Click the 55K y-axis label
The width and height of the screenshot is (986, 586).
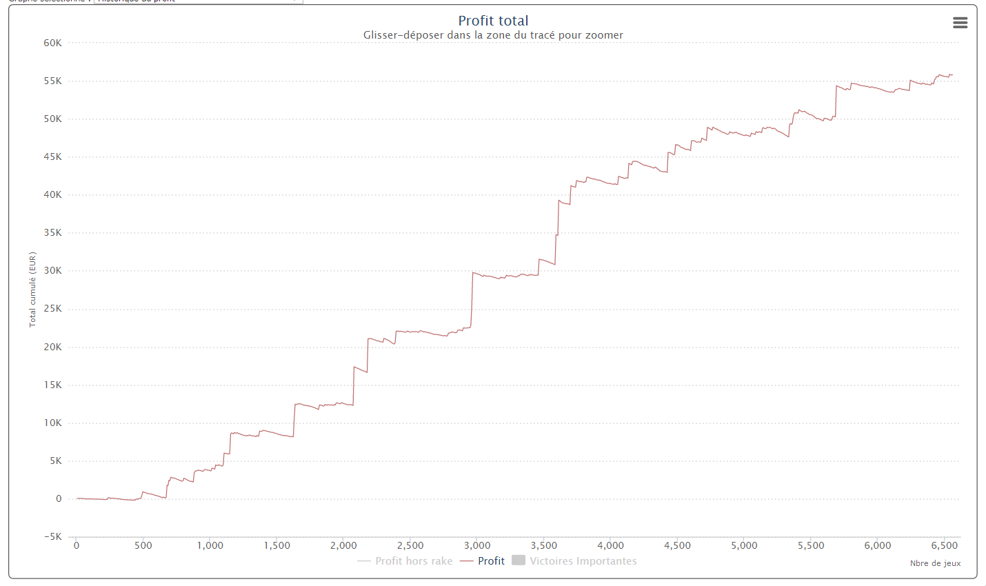[x=52, y=81]
